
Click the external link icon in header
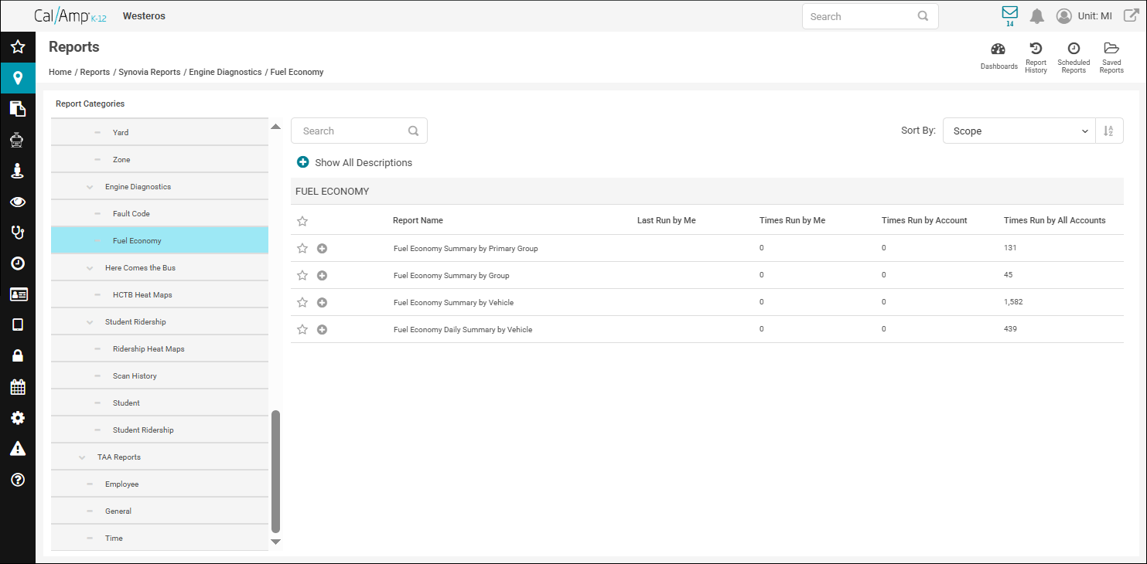1130,15
